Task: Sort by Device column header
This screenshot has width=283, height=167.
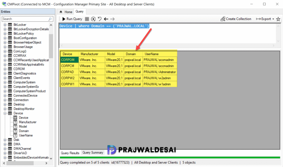Action: (69, 54)
